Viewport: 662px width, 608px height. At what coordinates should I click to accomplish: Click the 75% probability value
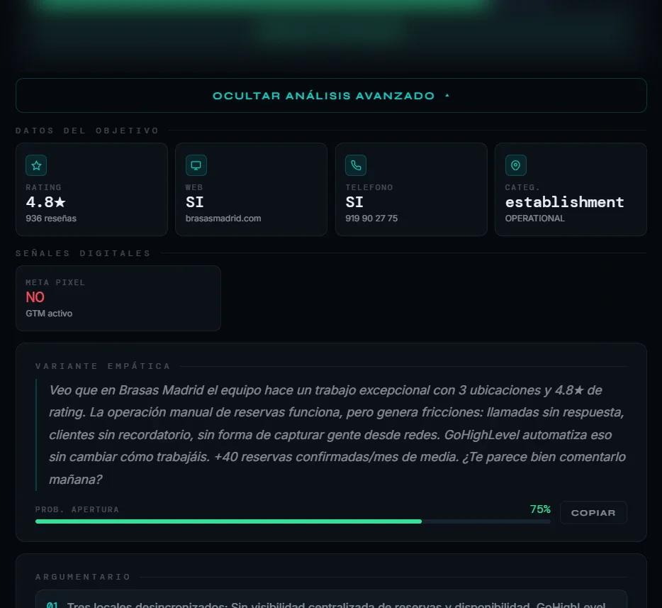coord(540,509)
